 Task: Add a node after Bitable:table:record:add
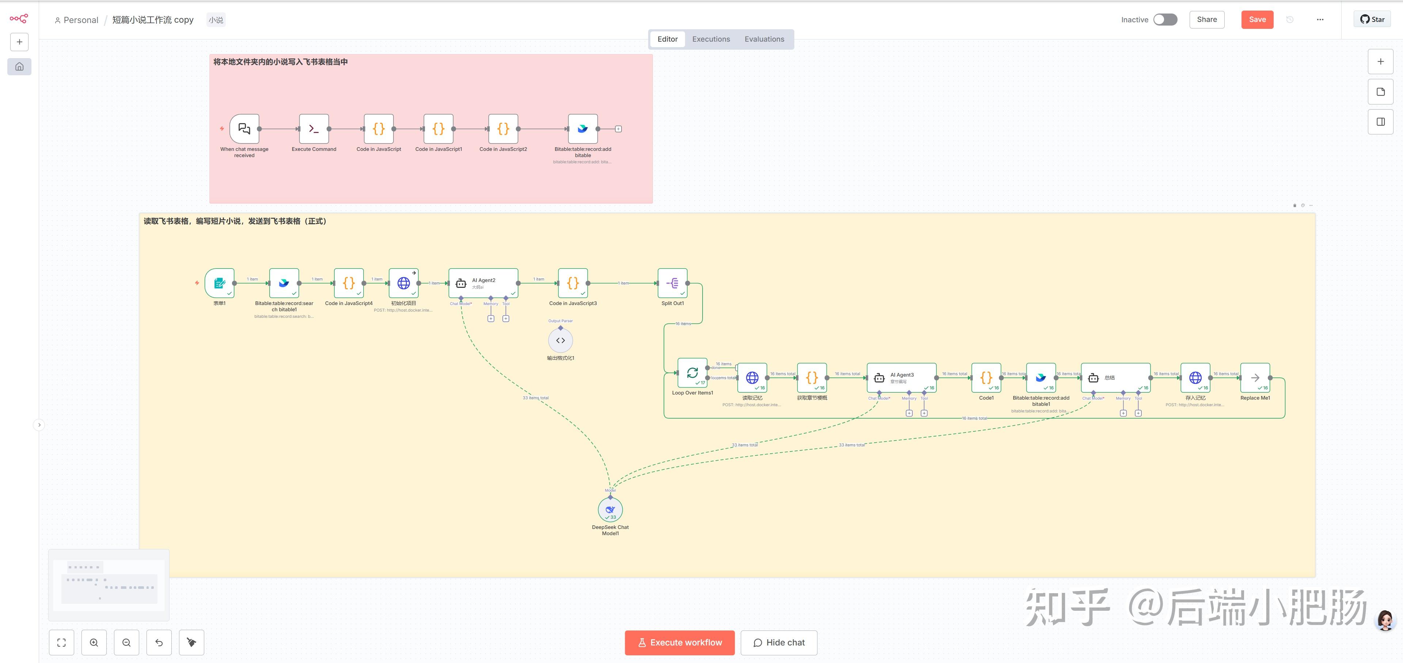(x=618, y=129)
